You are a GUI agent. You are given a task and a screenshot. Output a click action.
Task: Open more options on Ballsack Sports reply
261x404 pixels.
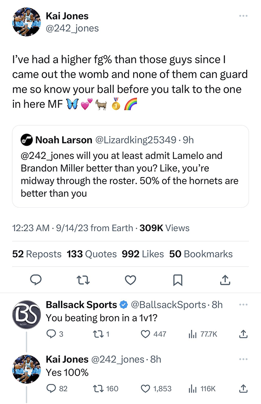[244, 305]
